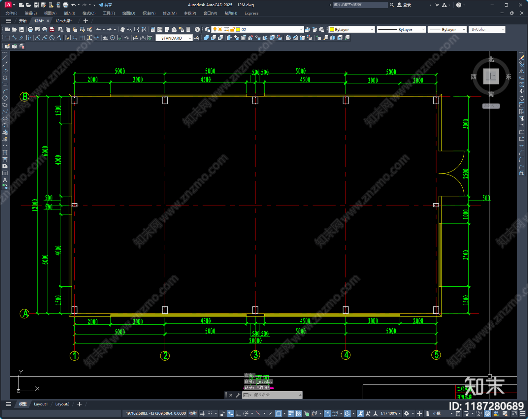Toggle dynamic input in status bar
The height and width of the screenshot is (419, 528).
(x=231, y=413)
